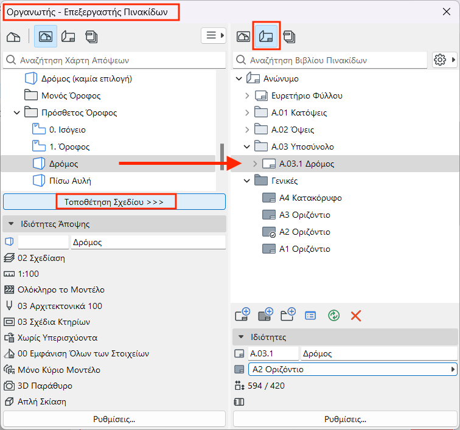Collapse Γενικές masters folder
This screenshot has width=460, height=430.
pos(247,181)
